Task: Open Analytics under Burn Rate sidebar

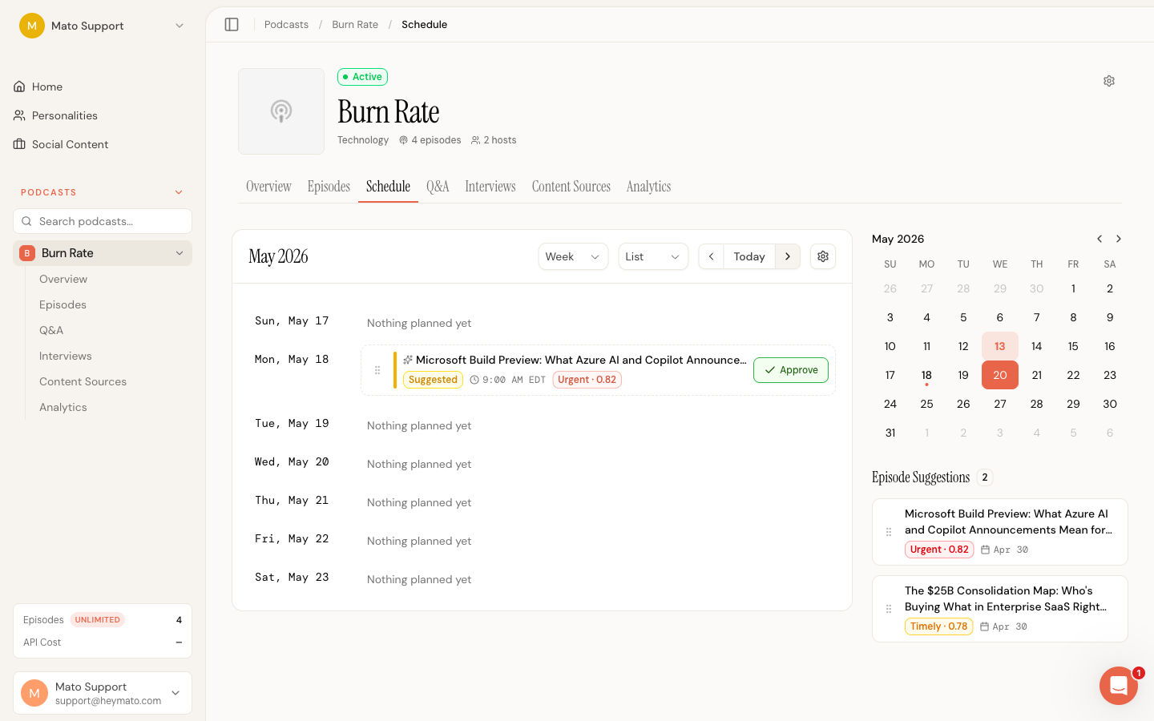Action: pyautogui.click(x=63, y=407)
